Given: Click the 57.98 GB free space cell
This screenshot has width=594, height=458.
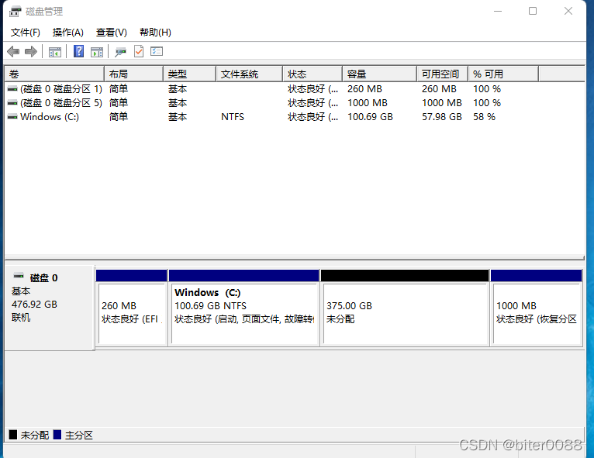Looking at the screenshot, I should (442, 117).
